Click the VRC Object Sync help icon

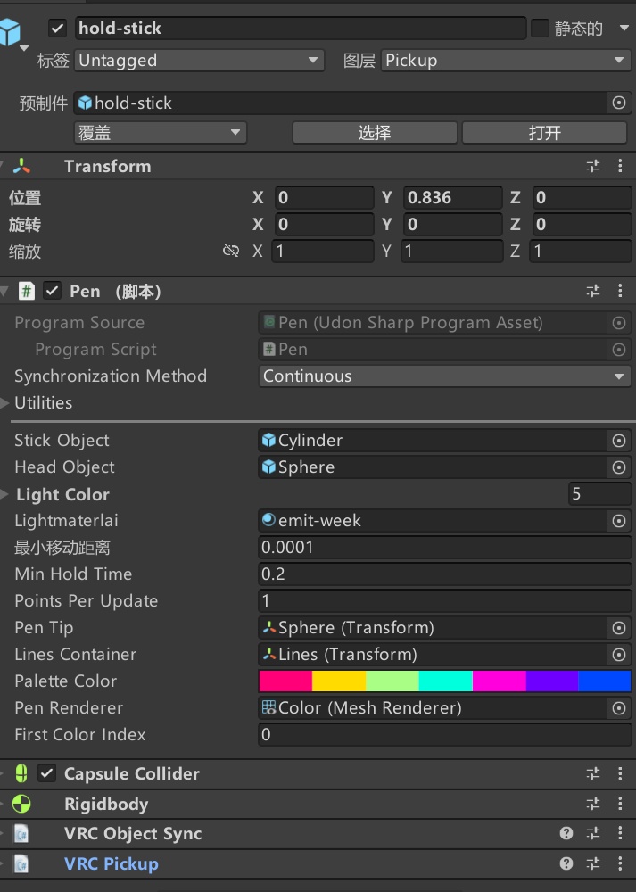click(x=566, y=834)
